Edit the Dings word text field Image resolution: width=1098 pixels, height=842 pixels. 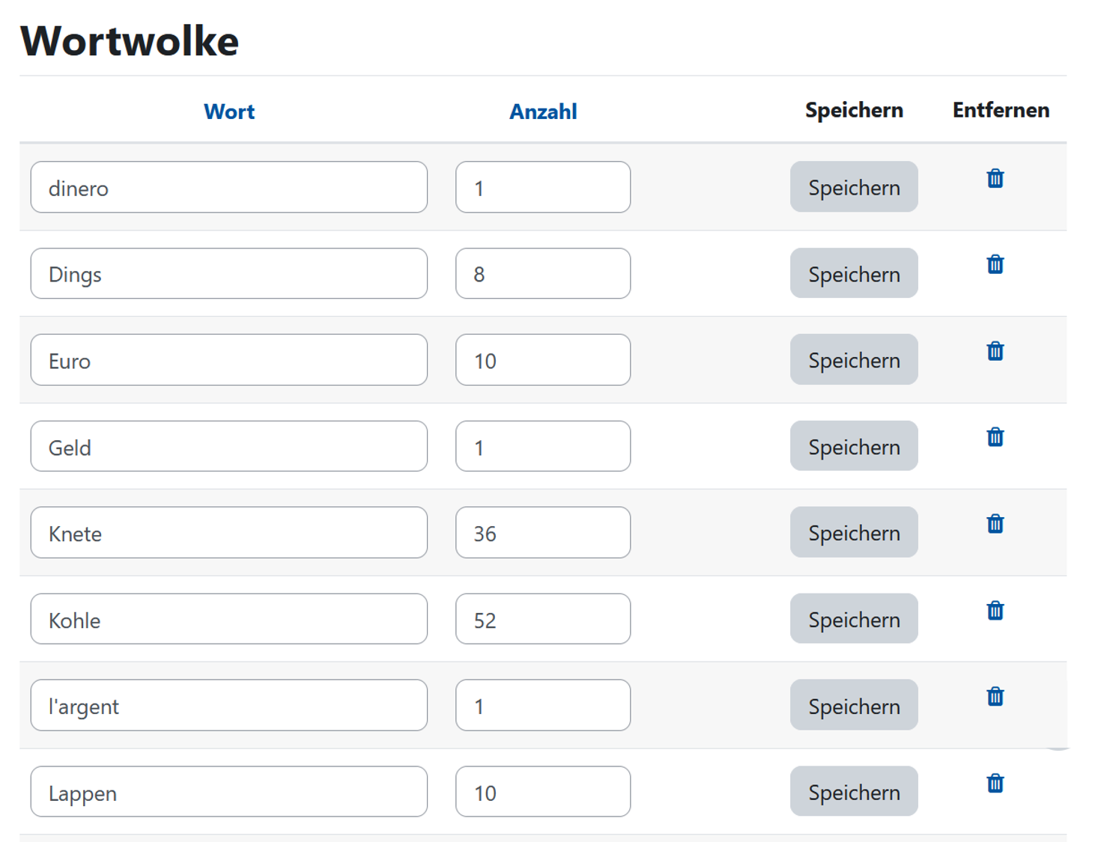[x=228, y=274]
